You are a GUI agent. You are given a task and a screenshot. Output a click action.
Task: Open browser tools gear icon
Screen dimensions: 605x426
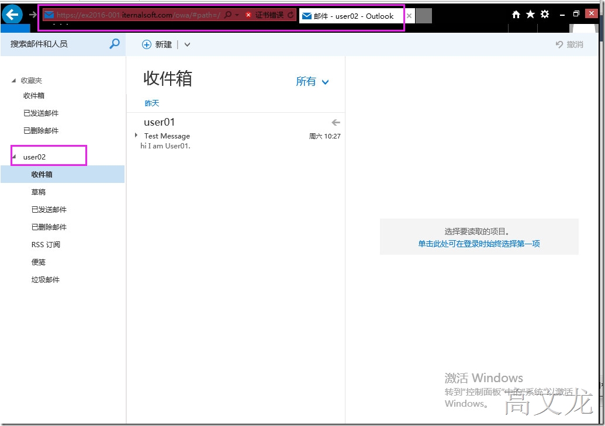click(545, 14)
